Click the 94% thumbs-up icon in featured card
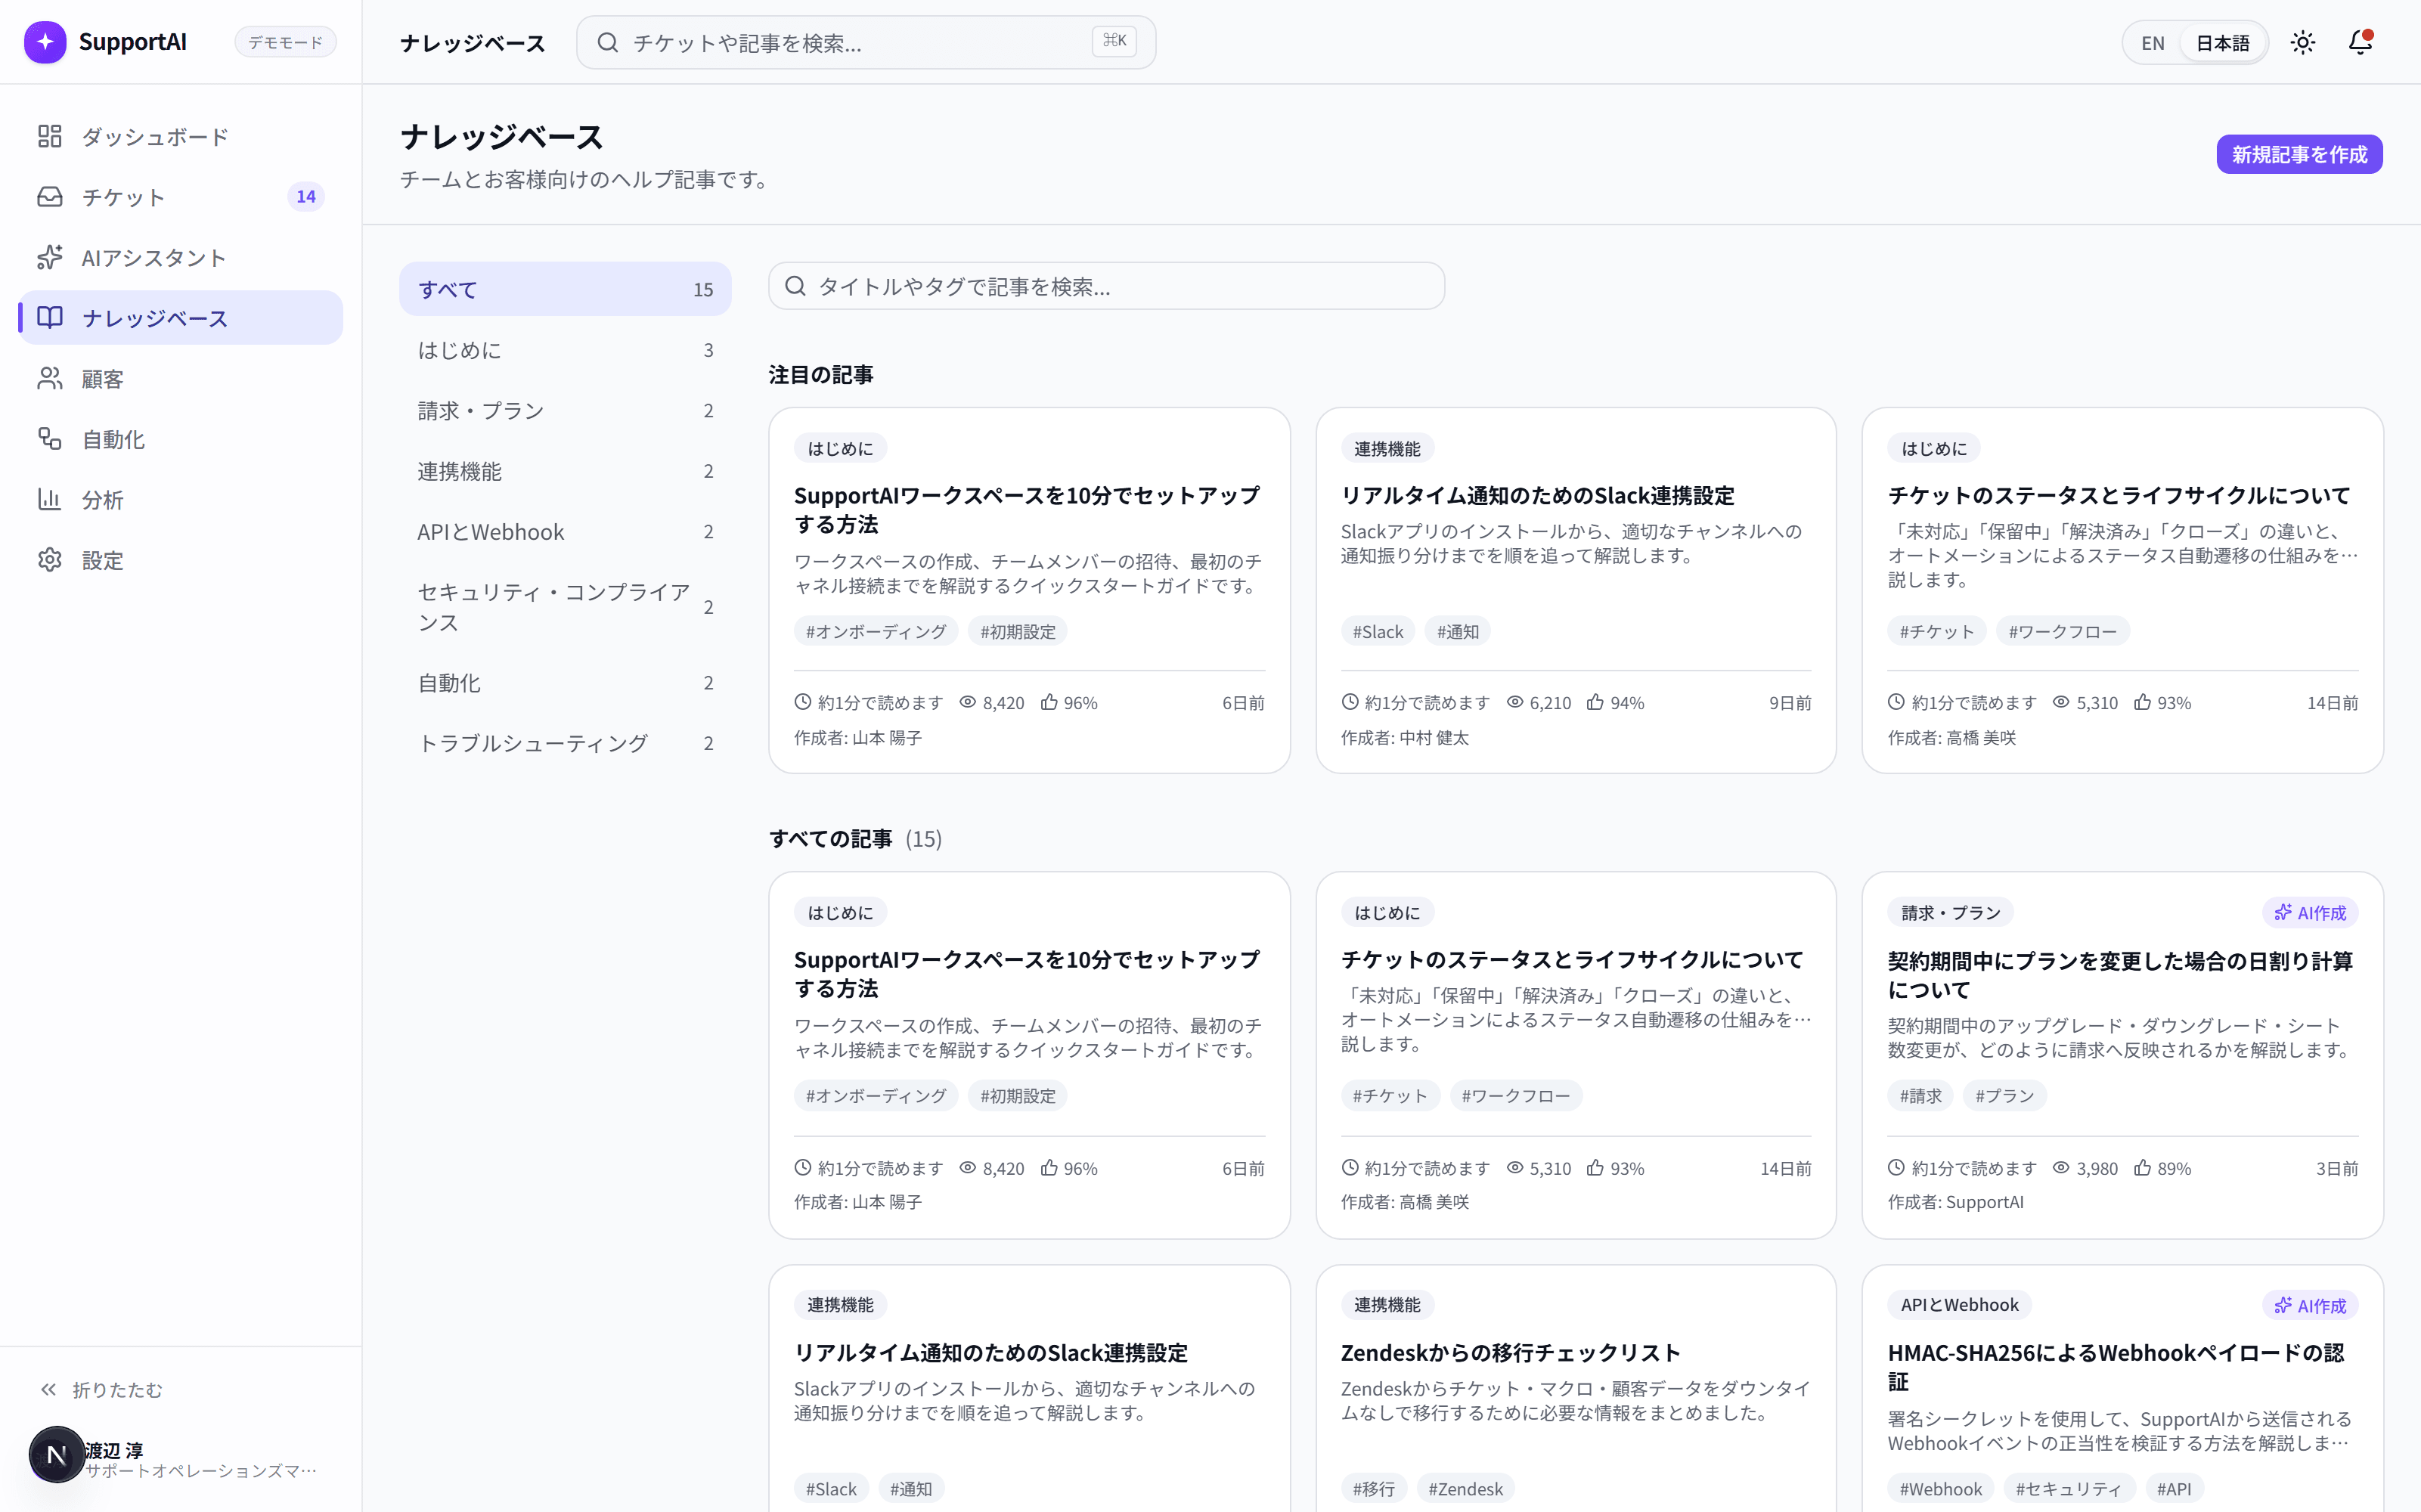The width and height of the screenshot is (2421, 1512). point(1595,702)
